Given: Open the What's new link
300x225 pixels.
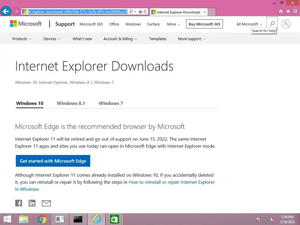Looking at the screenshot, I should pos(82,39).
